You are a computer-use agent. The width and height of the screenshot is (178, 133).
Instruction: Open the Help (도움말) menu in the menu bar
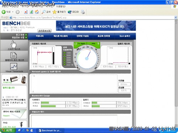61,6
